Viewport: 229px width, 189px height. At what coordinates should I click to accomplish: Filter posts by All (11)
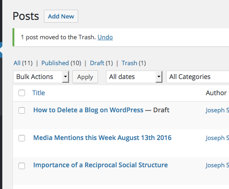pyautogui.click(x=23, y=63)
